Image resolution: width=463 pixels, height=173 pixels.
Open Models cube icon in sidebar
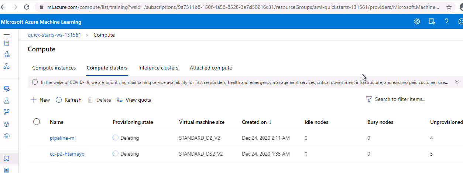6,124
